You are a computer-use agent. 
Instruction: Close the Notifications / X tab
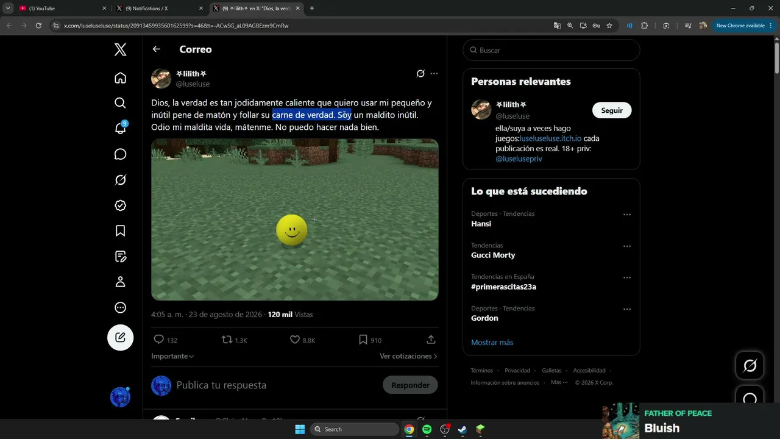201,9
